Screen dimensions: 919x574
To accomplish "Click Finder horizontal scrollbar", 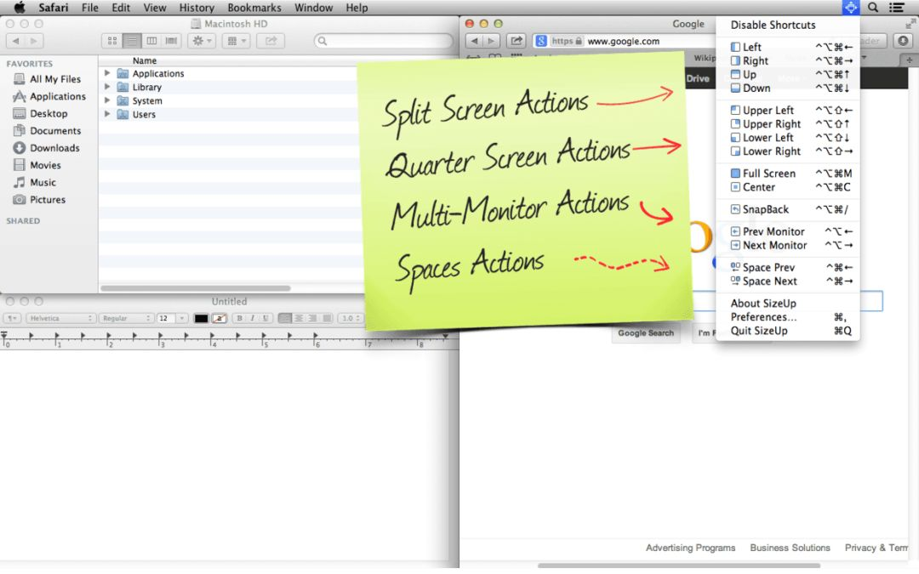I will [196, 288].
